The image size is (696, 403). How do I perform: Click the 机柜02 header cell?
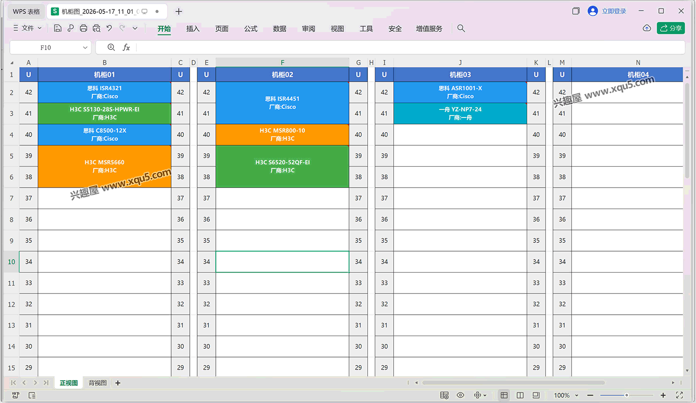(282, 74)
